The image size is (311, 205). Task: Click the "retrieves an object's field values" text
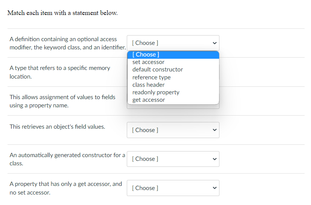[x=57, y=126]
